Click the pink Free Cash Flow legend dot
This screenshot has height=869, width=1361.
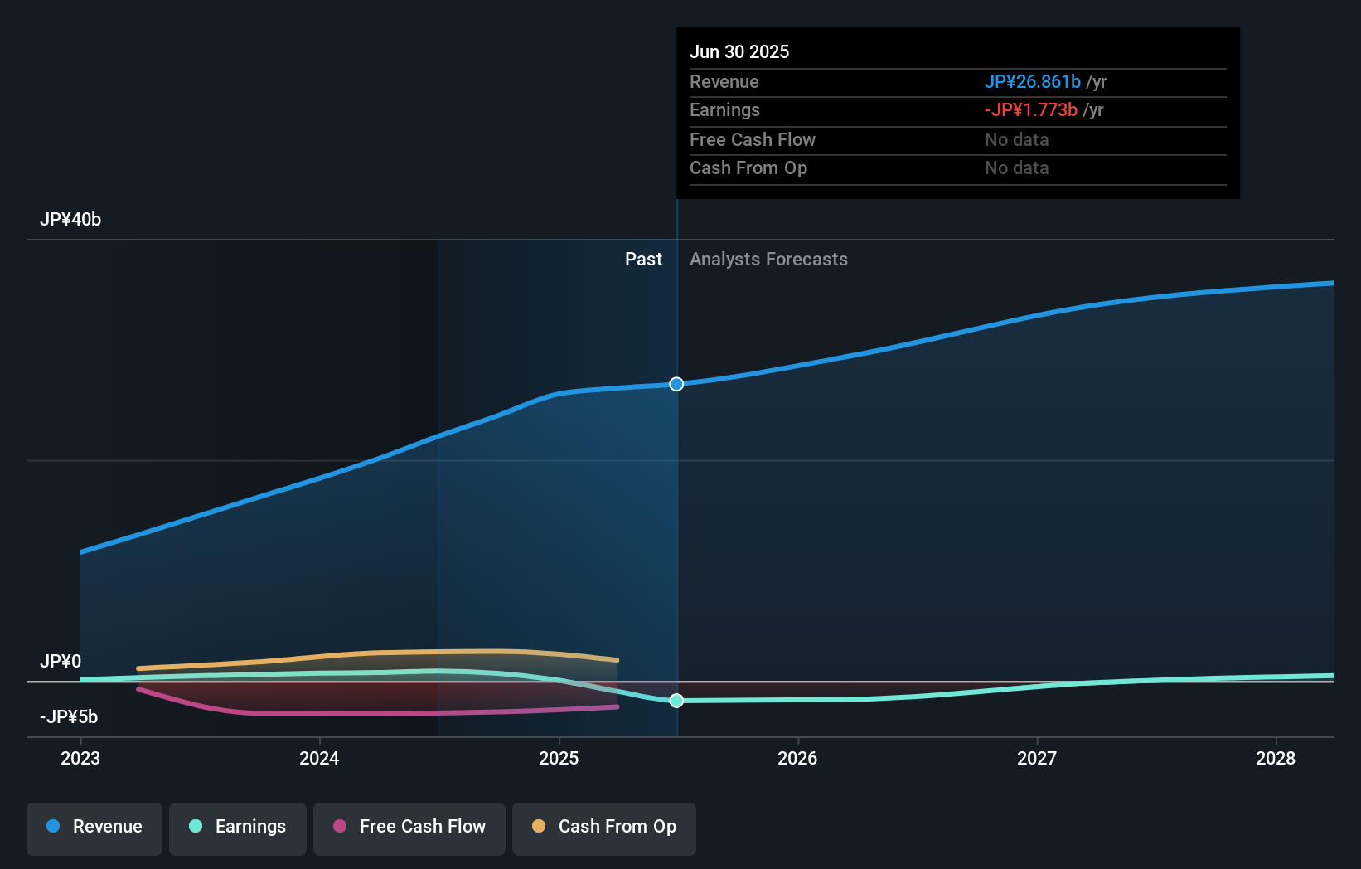tap(339, 826)
